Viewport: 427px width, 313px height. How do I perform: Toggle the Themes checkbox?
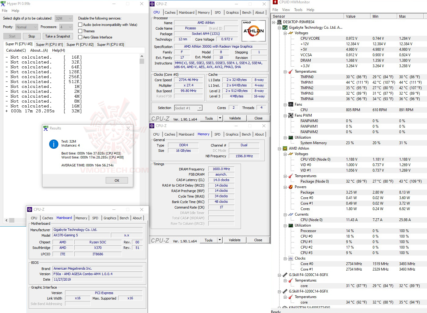[x=80, y=31]
